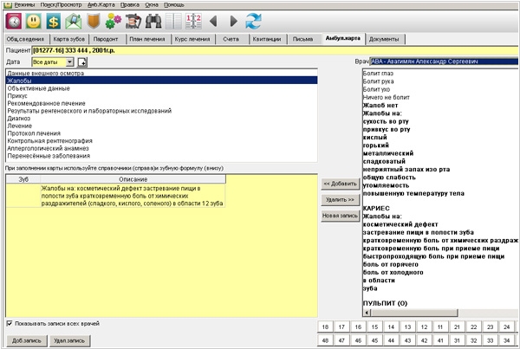Viewport: 520px width, 349px height.
Task: Select tooth number 48 button
Action: point(325,340)
